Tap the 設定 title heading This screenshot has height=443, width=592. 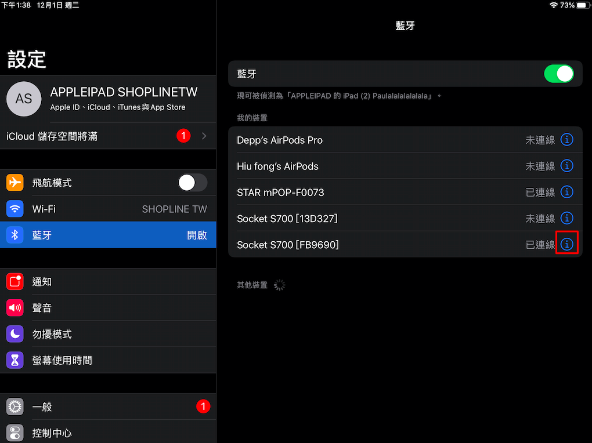click(x=27, y=59)
